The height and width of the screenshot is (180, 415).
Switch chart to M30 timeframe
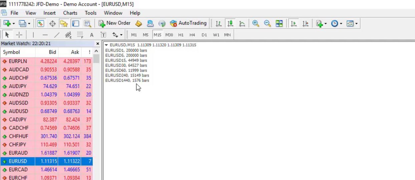pyautogui.click(x=169, y=35)
